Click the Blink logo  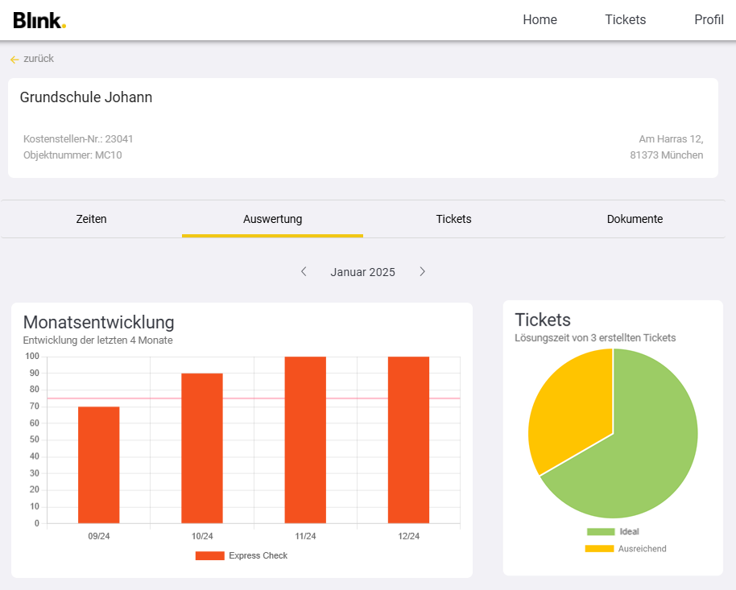tap(39, 20)
